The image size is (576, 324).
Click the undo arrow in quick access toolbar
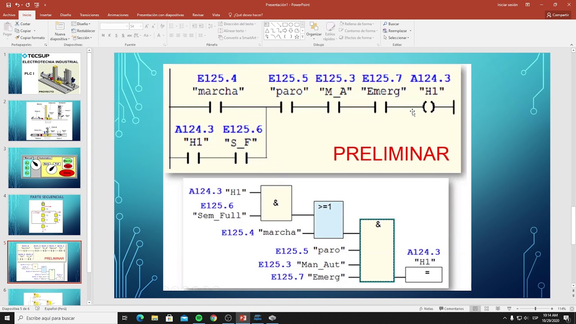[x=17, y=4]
